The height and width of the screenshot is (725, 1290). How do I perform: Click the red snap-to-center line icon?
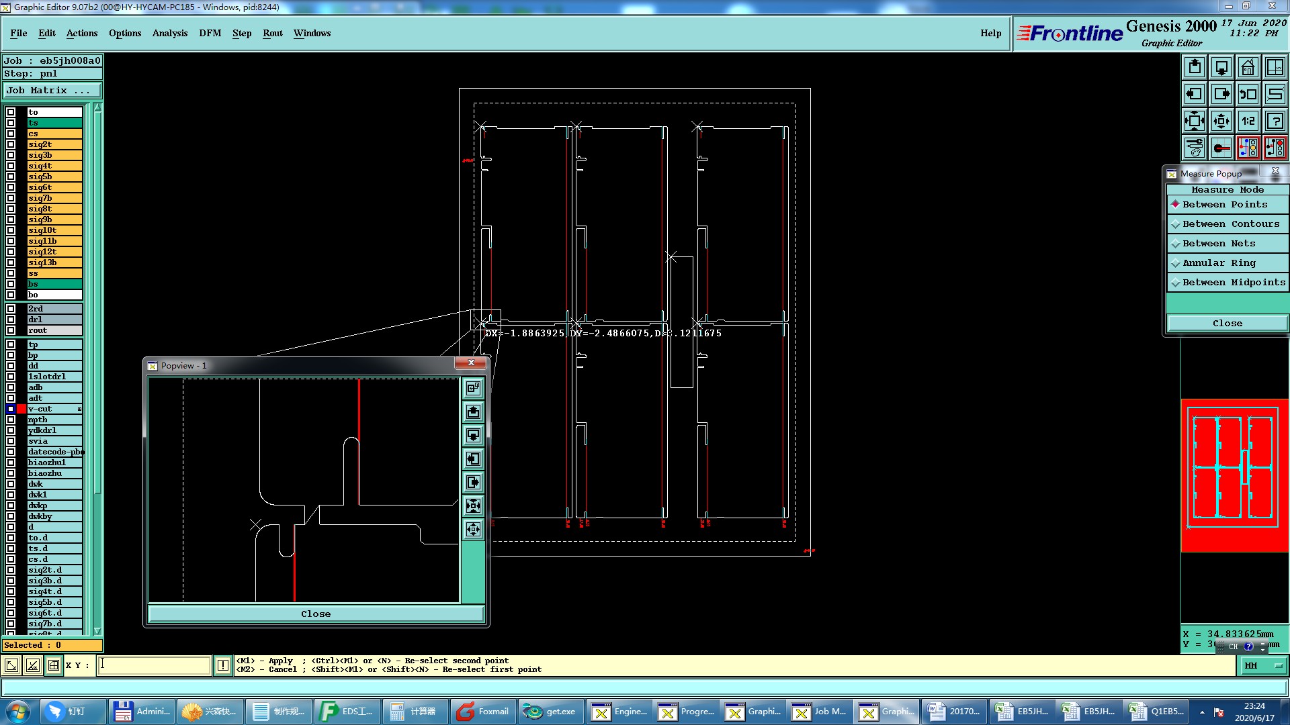(1221, 148)
